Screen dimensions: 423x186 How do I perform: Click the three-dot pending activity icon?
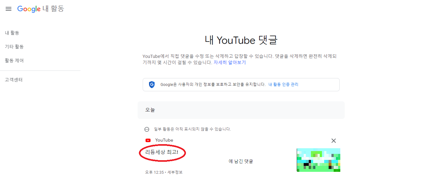click(147, 129)
